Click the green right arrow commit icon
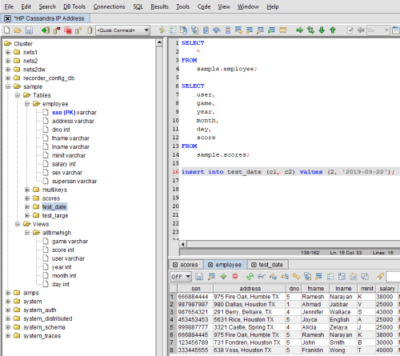 point(299,30)
